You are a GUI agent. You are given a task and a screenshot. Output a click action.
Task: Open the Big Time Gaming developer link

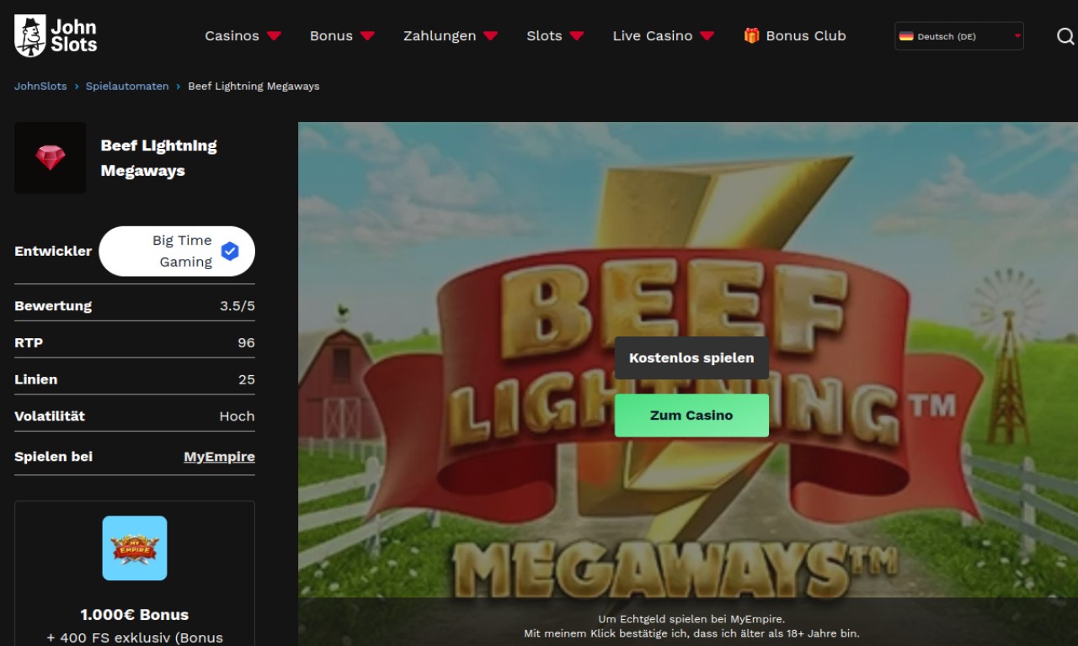[x=177, y=252]
